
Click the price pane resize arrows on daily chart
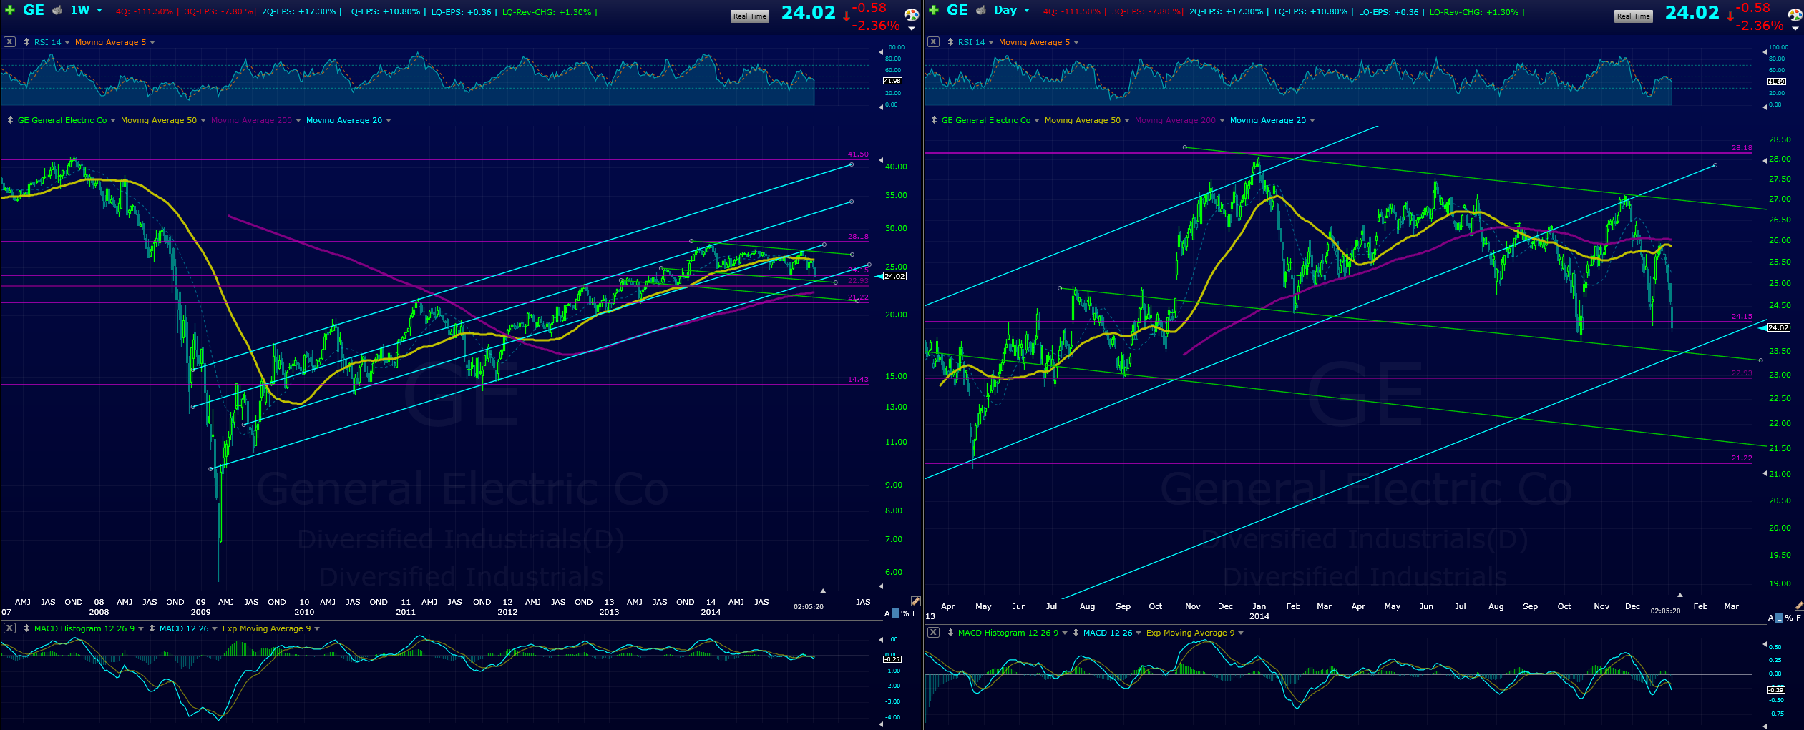click(x=934, y=120)
